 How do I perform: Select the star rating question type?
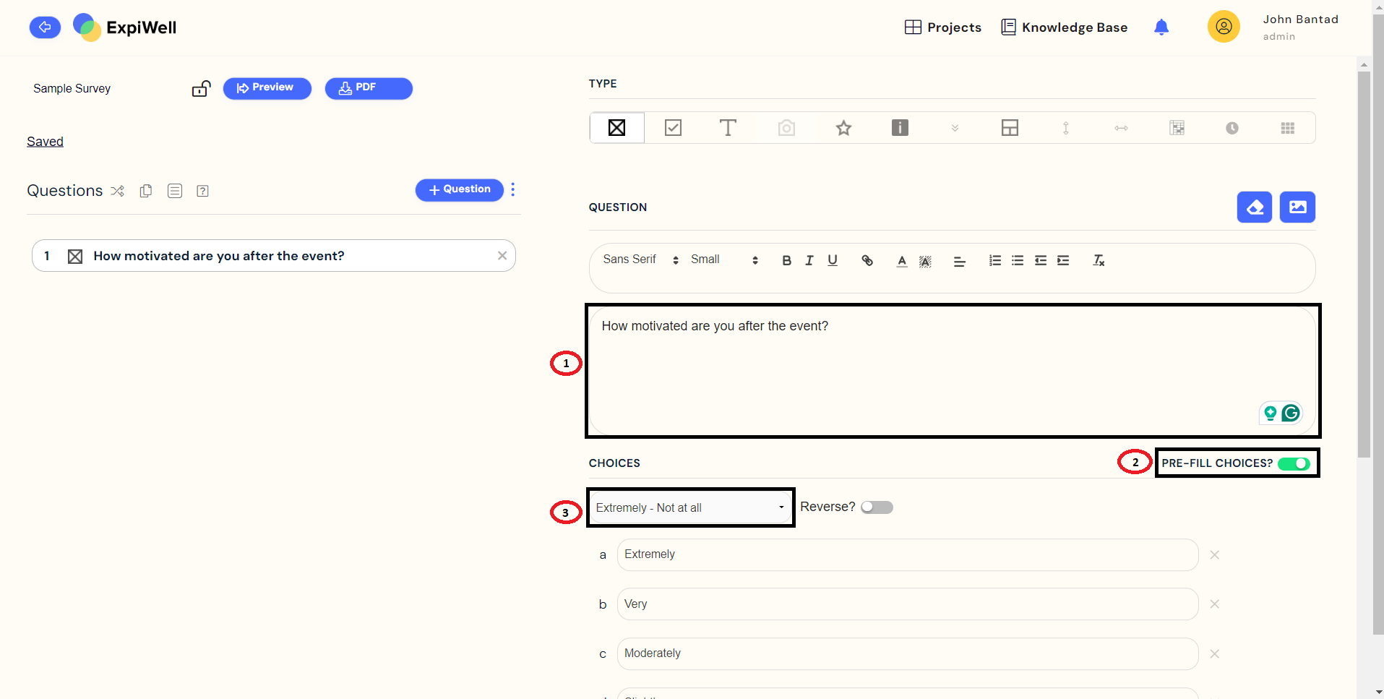(843, 128)
